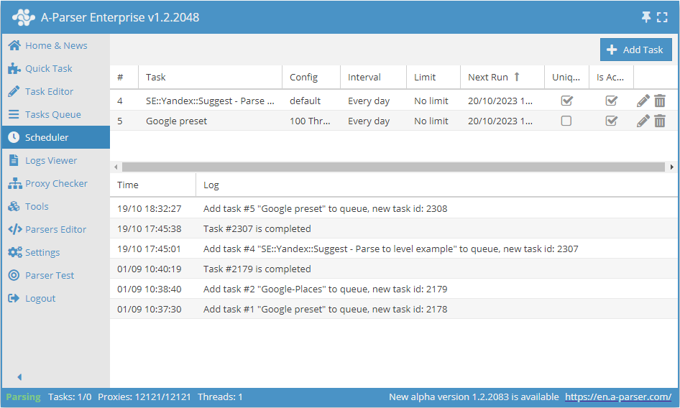680x408 pixels.
Task: Open the en.a-parser.com link
Action: click(x=617, y=397)
